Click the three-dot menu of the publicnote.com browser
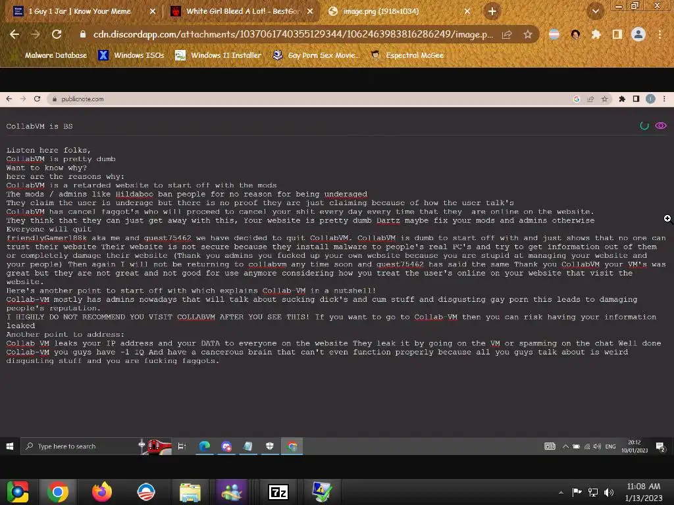The width and height of the screenshot is (674, 505). coord(664,99)
